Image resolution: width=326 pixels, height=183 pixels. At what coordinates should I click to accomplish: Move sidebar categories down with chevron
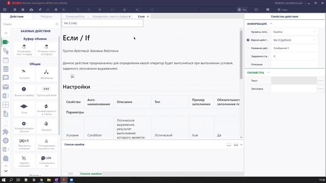click(6, 171)
